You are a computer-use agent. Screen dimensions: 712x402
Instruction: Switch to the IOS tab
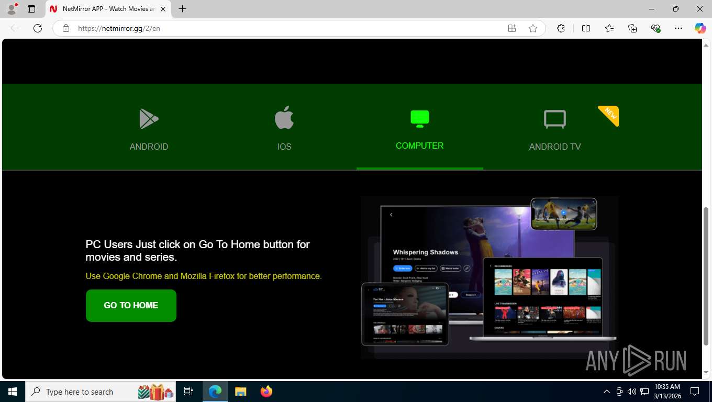pyautogui.click(x=284, y=127)
